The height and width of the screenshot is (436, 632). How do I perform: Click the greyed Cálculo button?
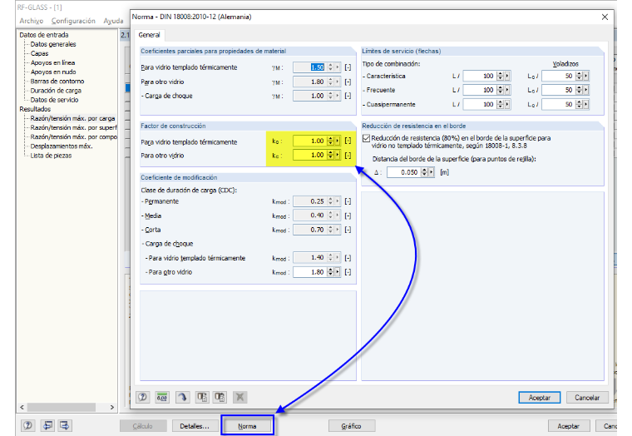pos(143,426)
